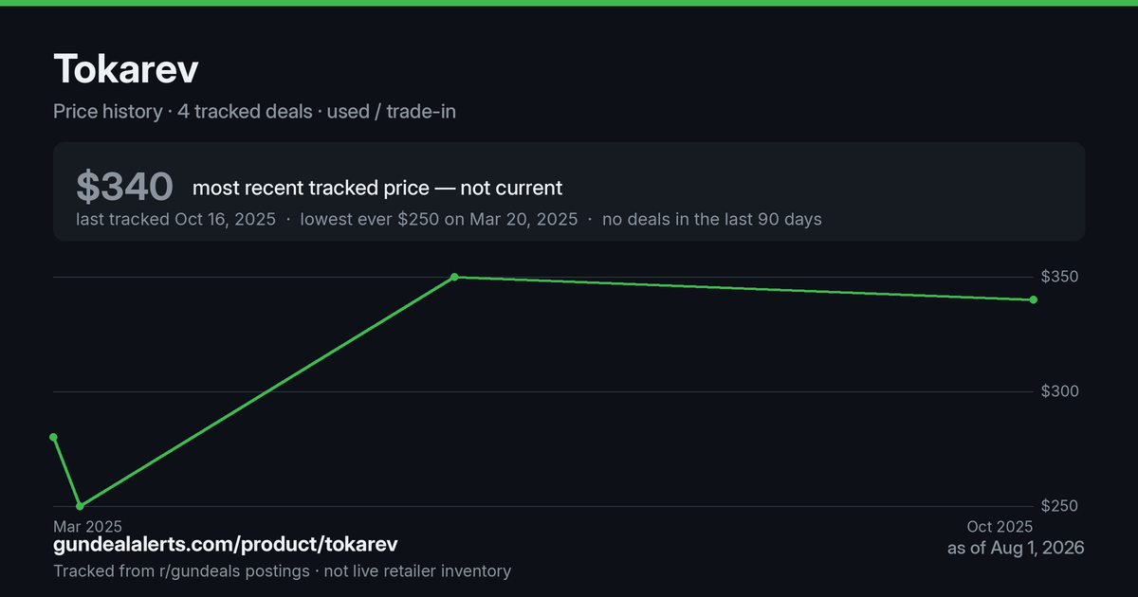1138x597 pixels.
Task: Click the Tokarev product title
Action: 126,69
